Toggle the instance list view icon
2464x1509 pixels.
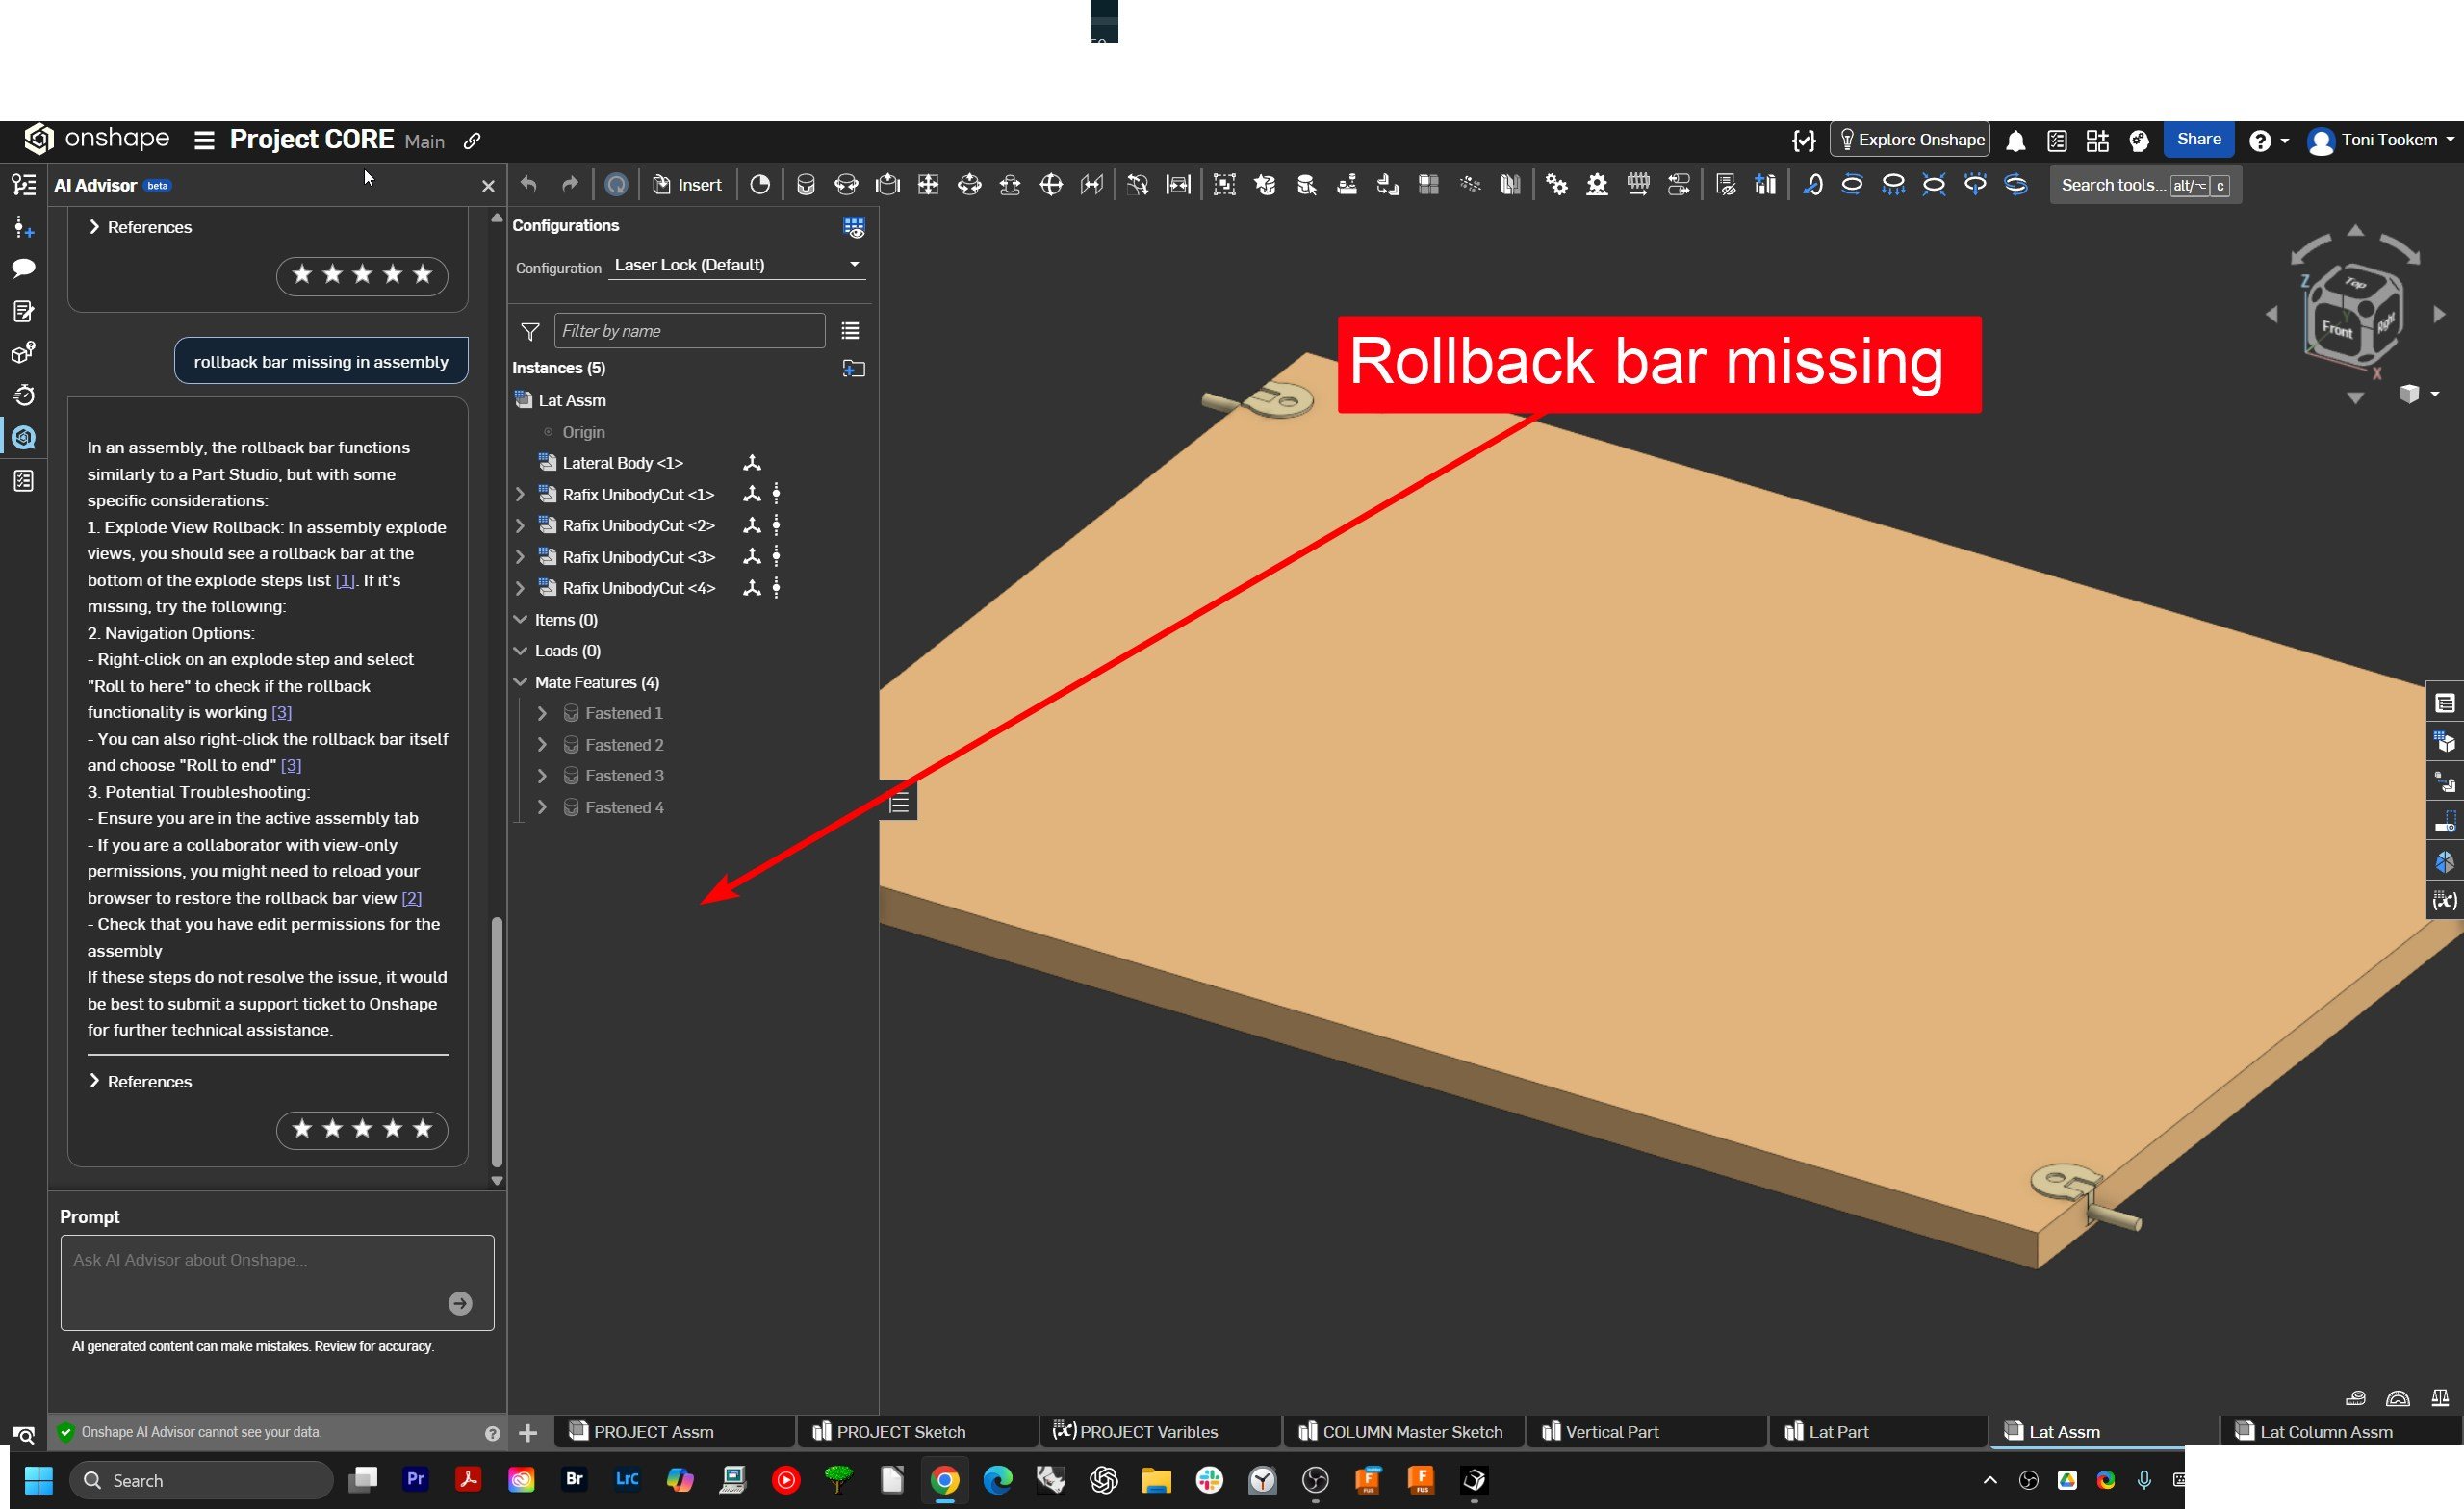click(850, 331)
